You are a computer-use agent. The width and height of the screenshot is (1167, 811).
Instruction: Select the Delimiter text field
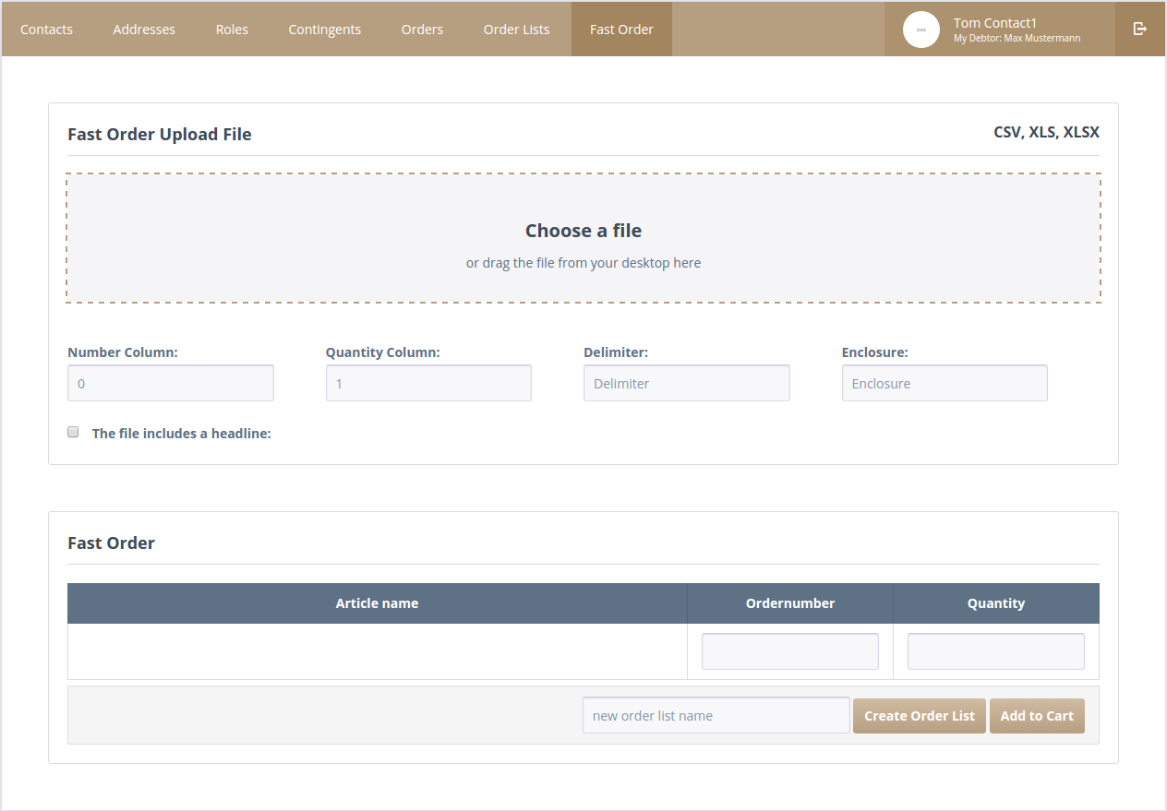pos(686,383)
